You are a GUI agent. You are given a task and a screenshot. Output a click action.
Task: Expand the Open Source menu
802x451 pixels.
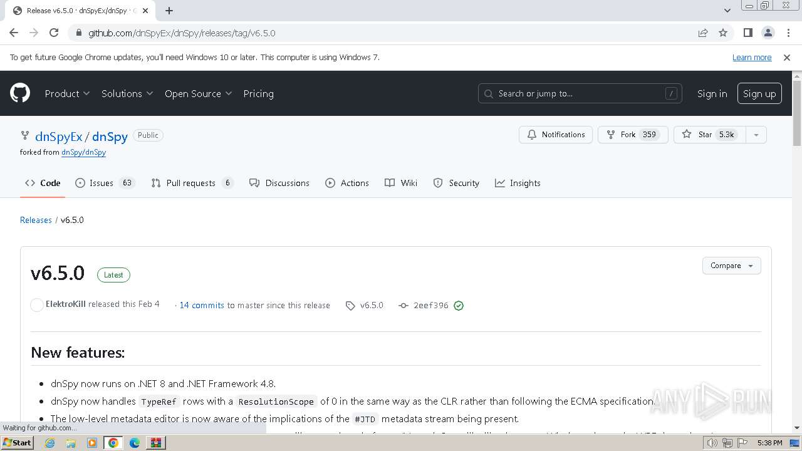pyautogui.click(x=198, y=93)
